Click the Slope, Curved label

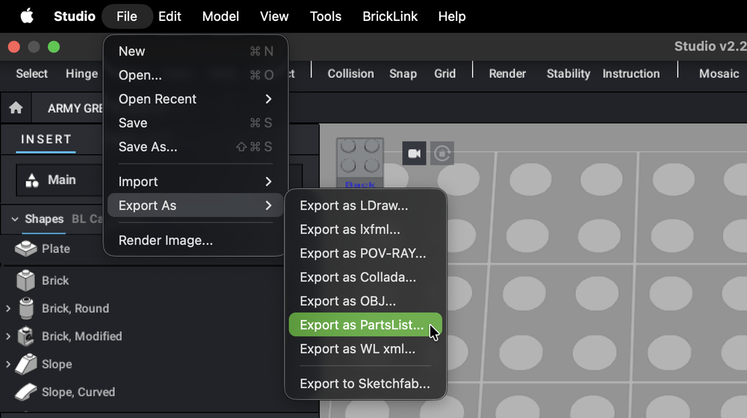pos(78,392)
